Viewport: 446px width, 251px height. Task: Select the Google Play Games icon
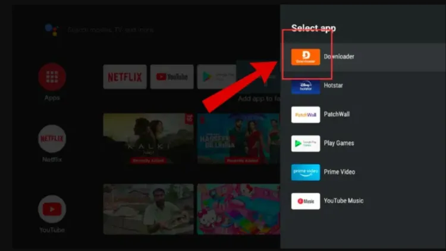point(306,143)
